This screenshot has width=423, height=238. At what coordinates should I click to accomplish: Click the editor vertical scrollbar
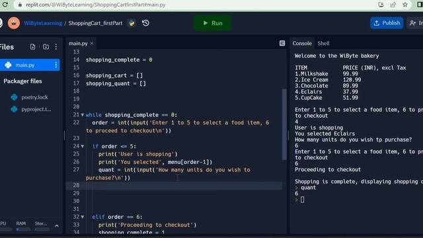point(284,124)
